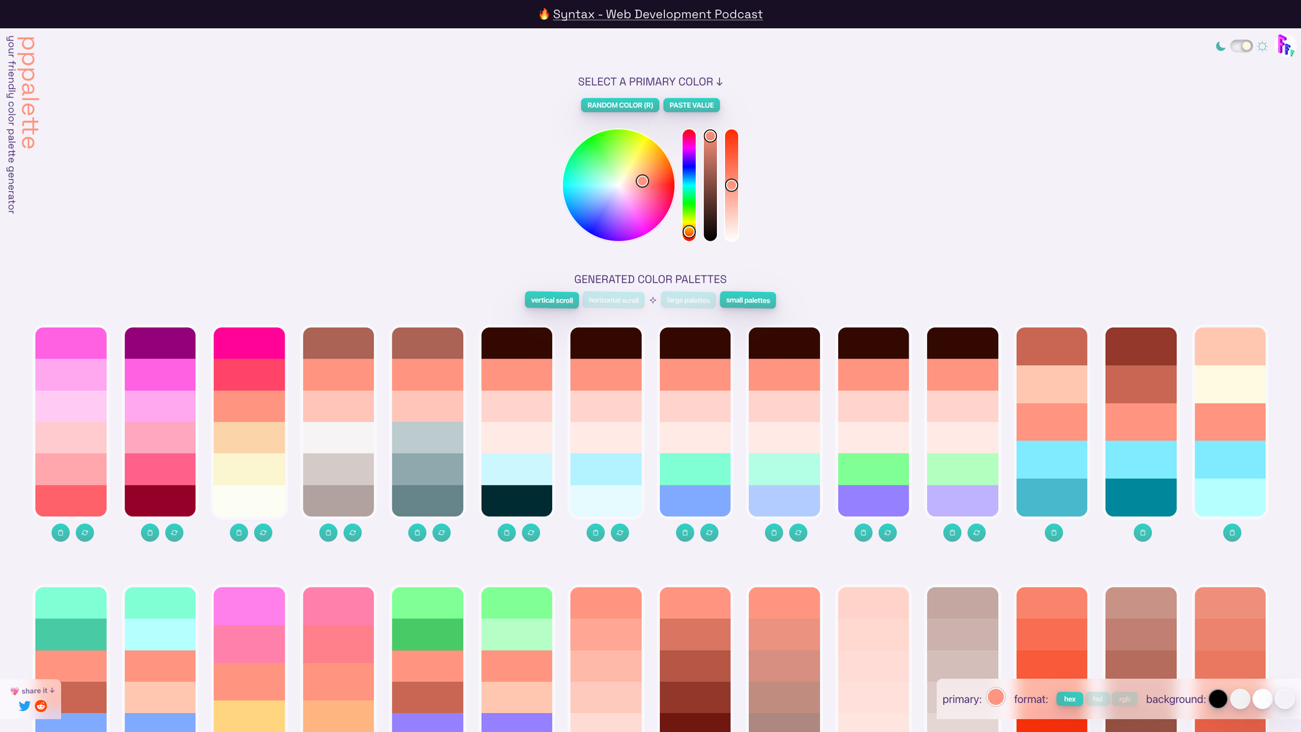Regenerate the first pink palette
1301x732 pixels.
click(85, 533)
